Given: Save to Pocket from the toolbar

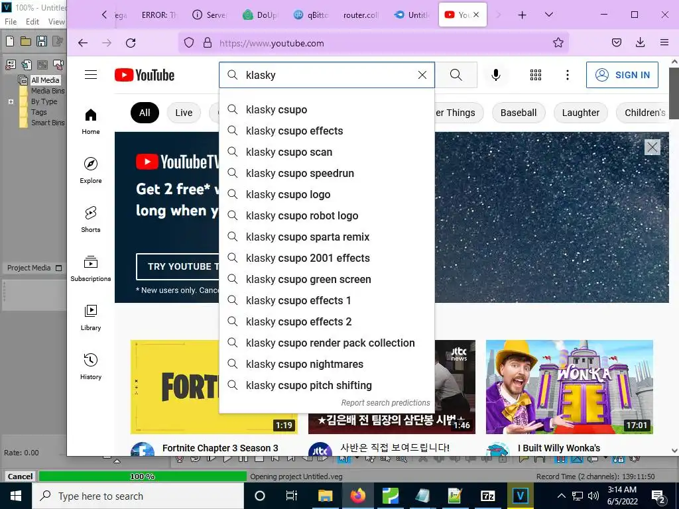Looking at the screenshot, I should click(617, 42).
